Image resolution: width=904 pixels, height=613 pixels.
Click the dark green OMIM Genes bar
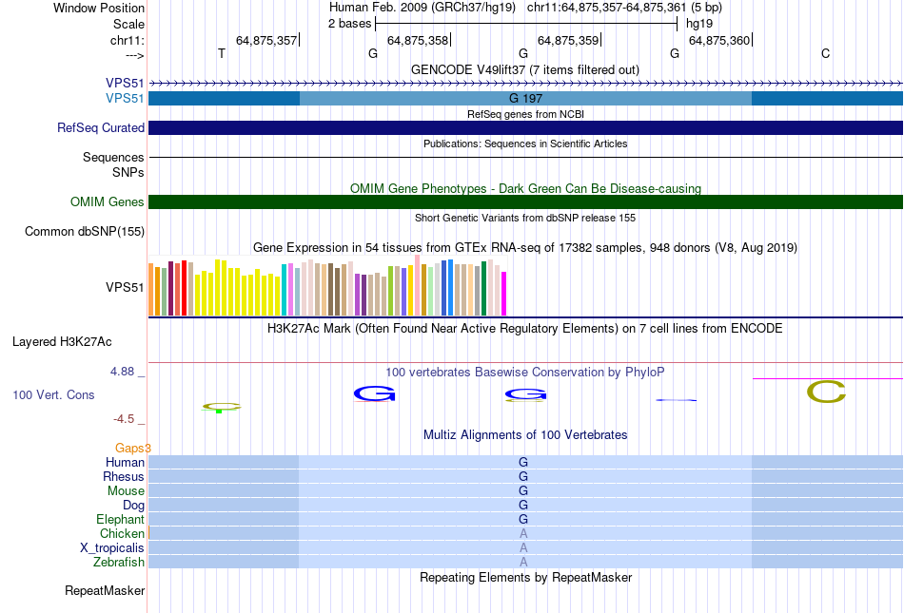[525, 202]
